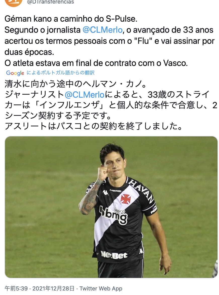
Task: Click the Vasco cross crest on the jersey
Action: [126, 199]
